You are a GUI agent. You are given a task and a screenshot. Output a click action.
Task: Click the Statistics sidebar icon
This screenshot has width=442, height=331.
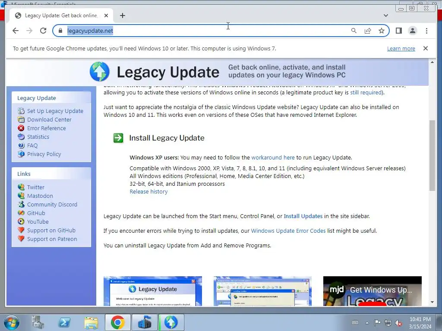pos(21,137)
